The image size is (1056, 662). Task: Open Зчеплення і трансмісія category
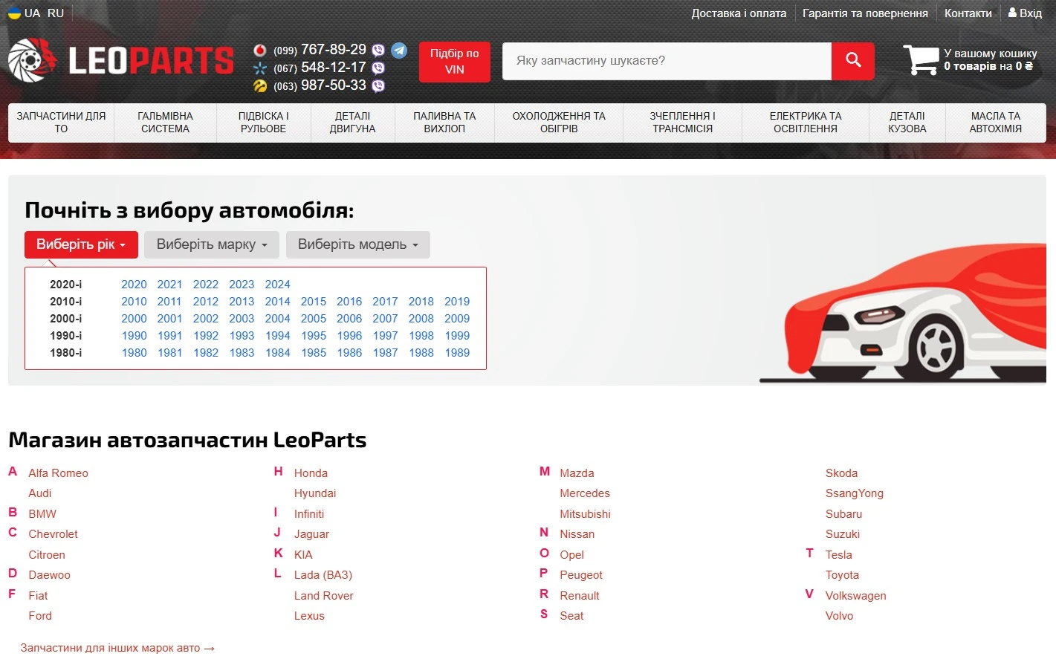682,123
